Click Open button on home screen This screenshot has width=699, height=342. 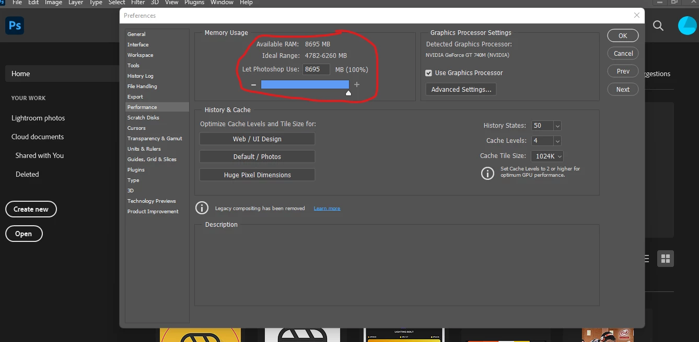24,234
